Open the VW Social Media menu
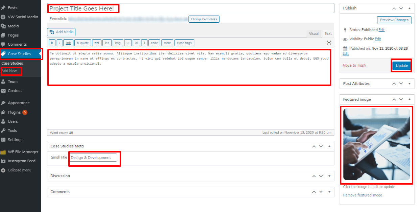The image size is (417, 212). tap(23, 17)
